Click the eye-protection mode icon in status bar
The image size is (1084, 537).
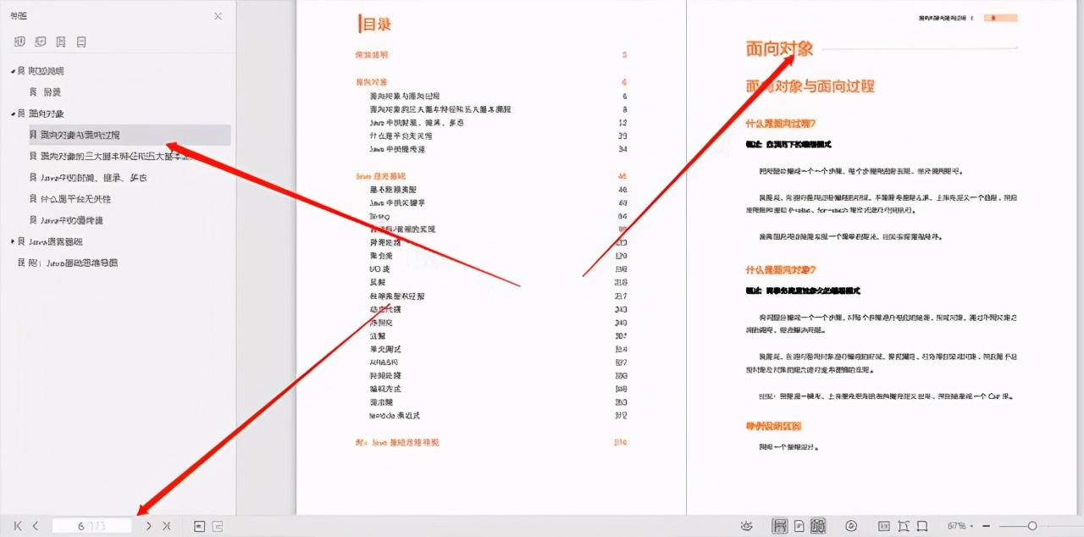point(746,526)
